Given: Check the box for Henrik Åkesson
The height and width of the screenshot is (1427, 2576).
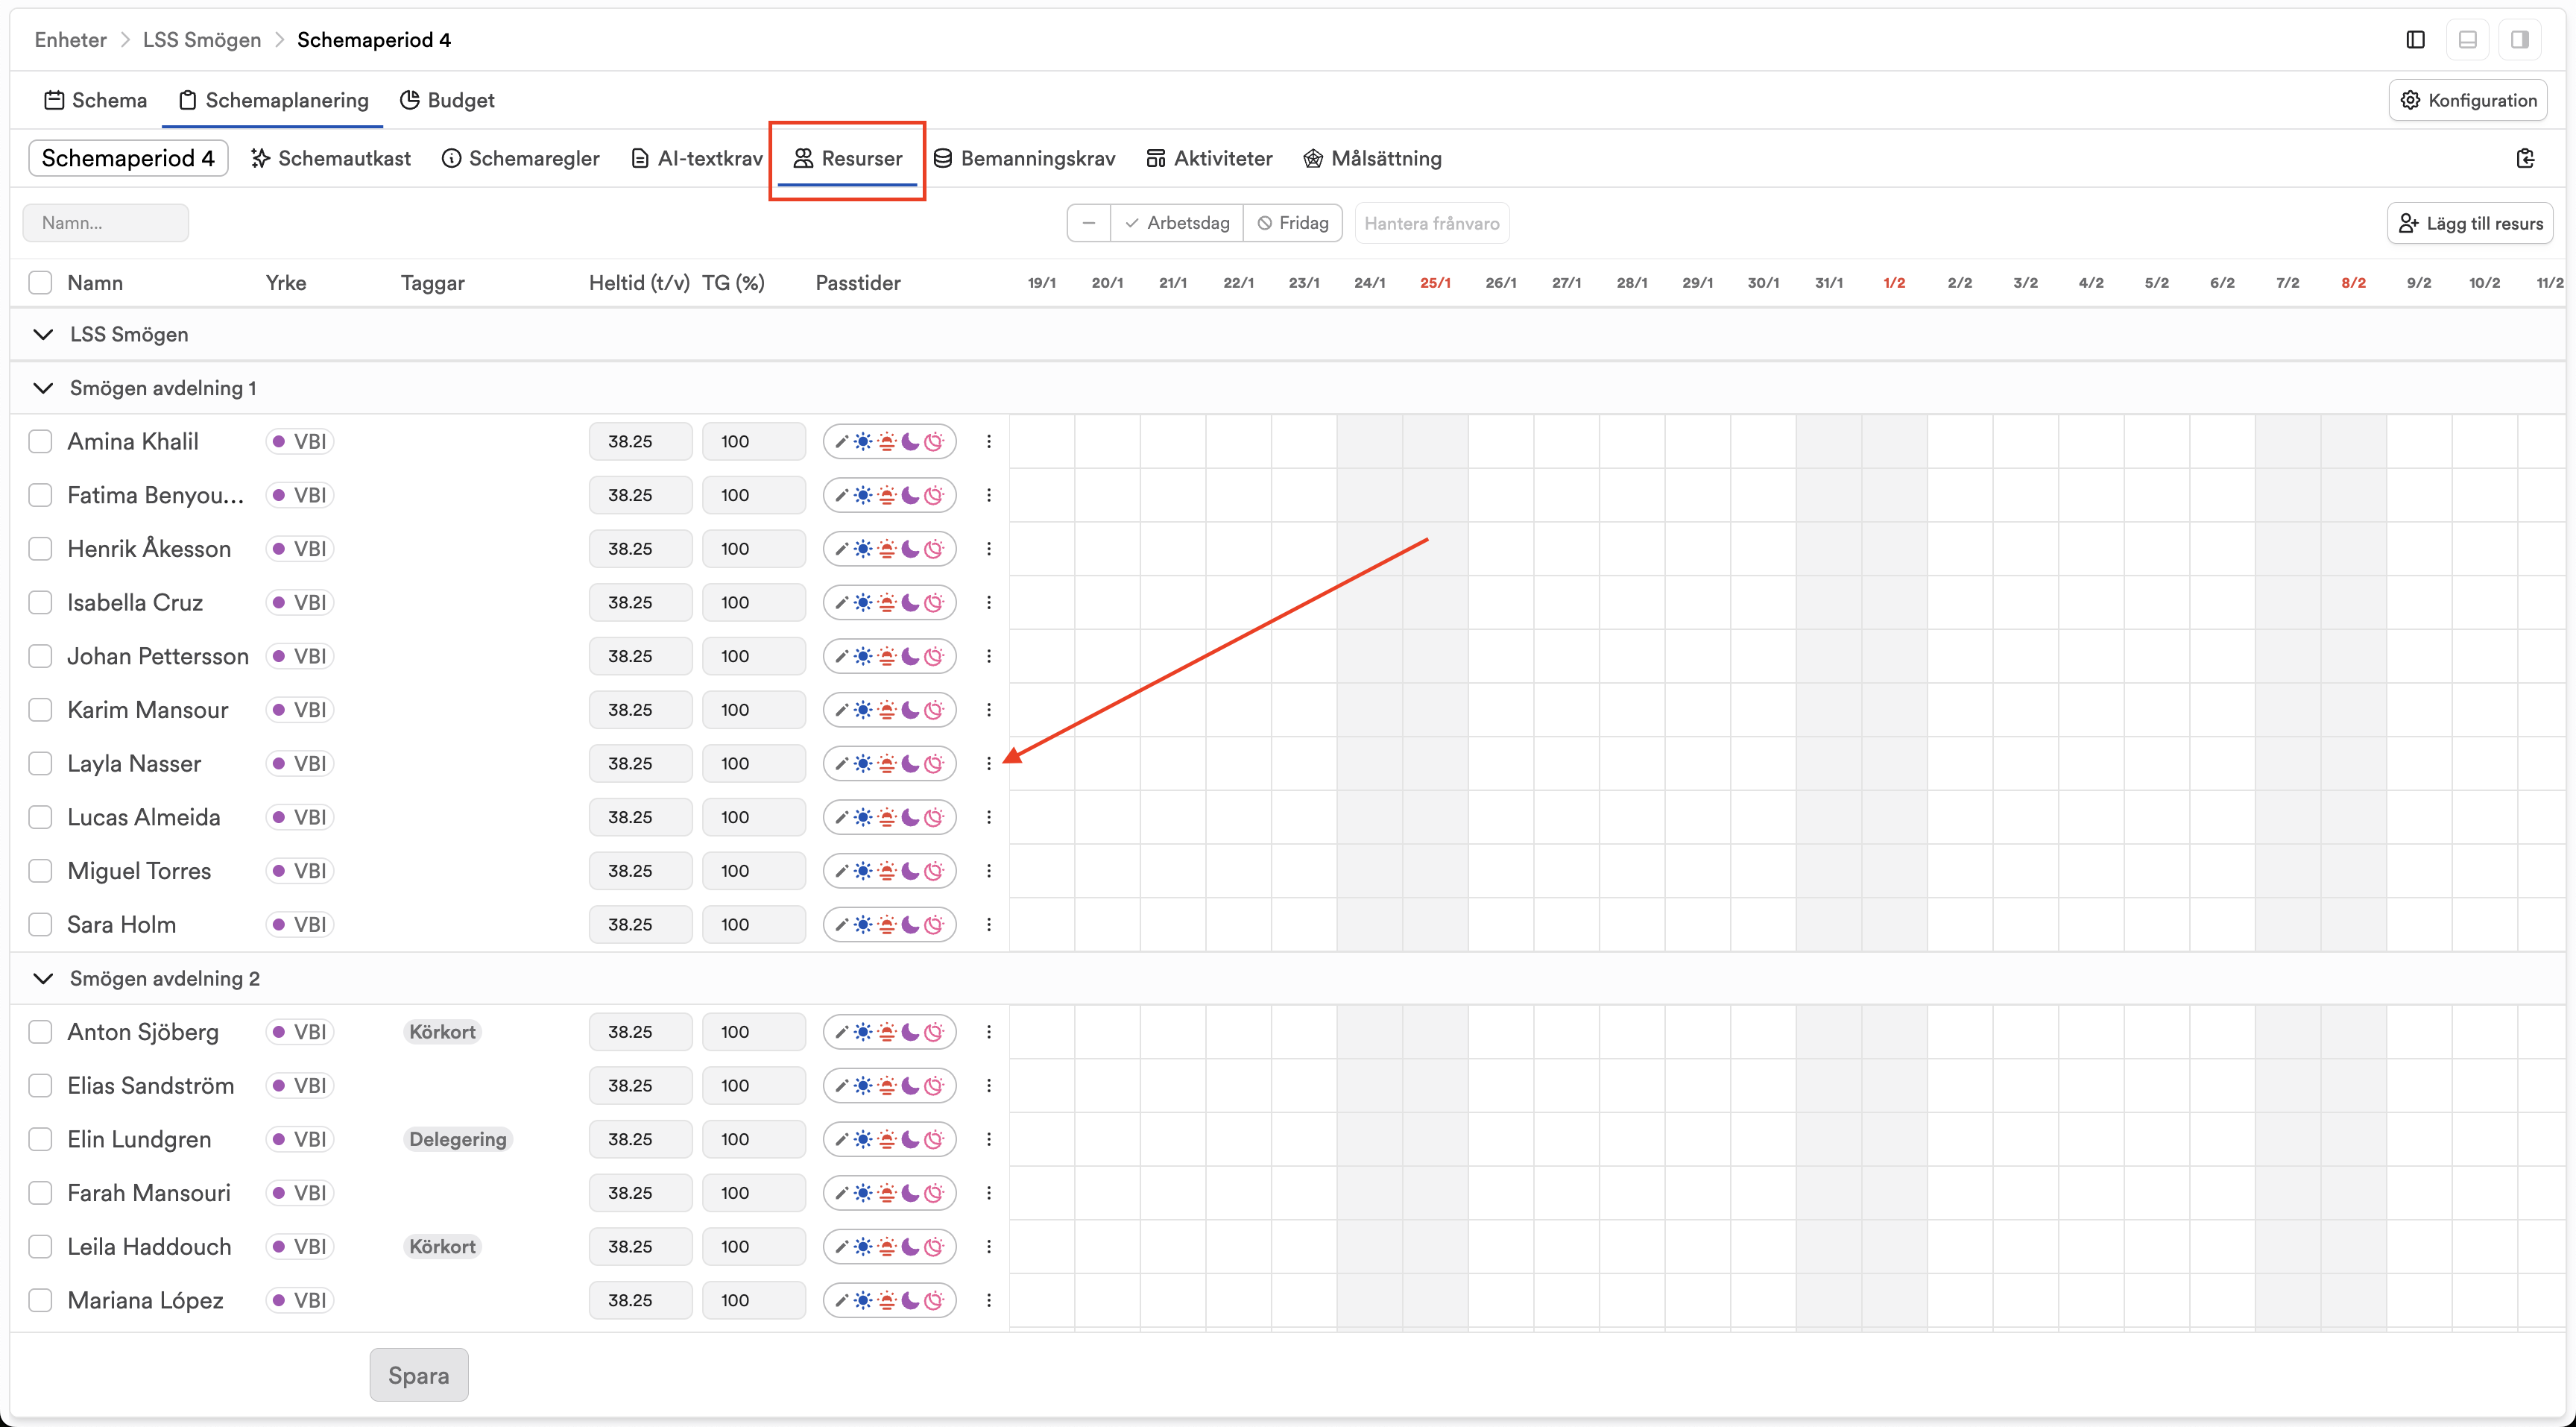Looking at the screenshot, I should [40, 549].
